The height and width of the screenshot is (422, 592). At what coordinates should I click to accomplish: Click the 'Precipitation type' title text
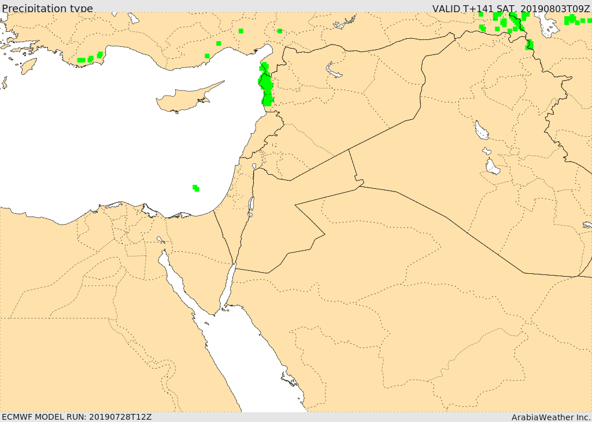pos(47,8)
